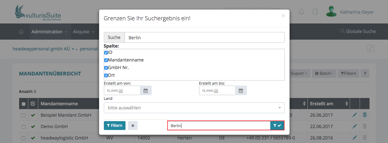
Task: Apply quick filter with funnel-check button
Action: click(x=277, y=126)
